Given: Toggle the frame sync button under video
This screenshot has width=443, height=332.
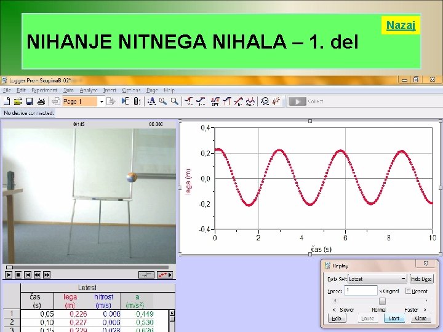Looking at the screenshot, I should pos(146,275).
